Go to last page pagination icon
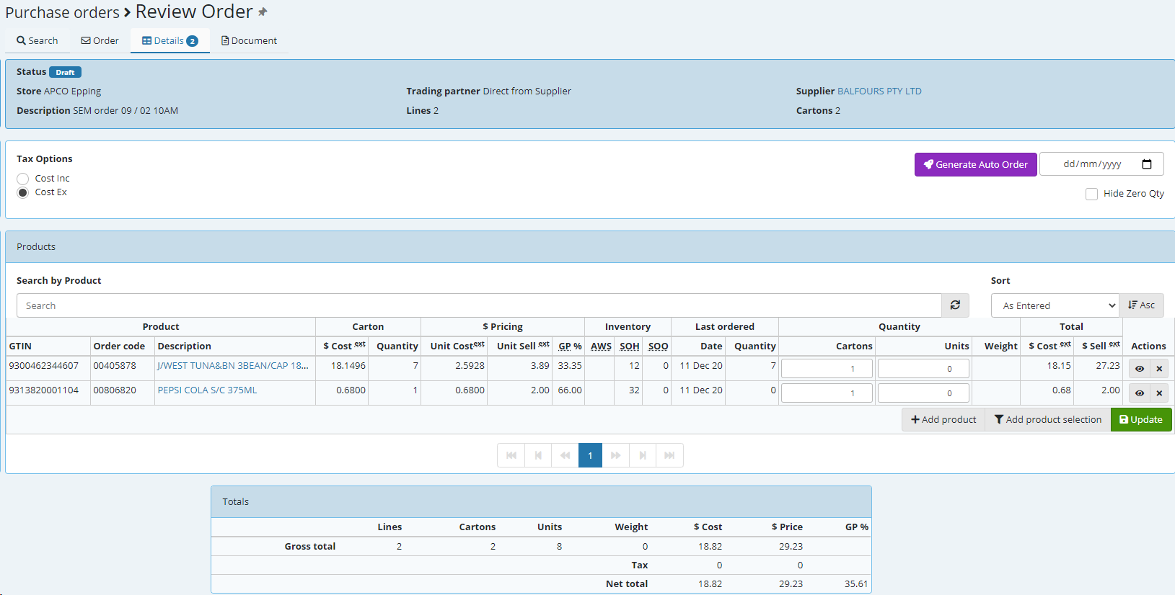Screen dimensions: 1175x595 669,455
